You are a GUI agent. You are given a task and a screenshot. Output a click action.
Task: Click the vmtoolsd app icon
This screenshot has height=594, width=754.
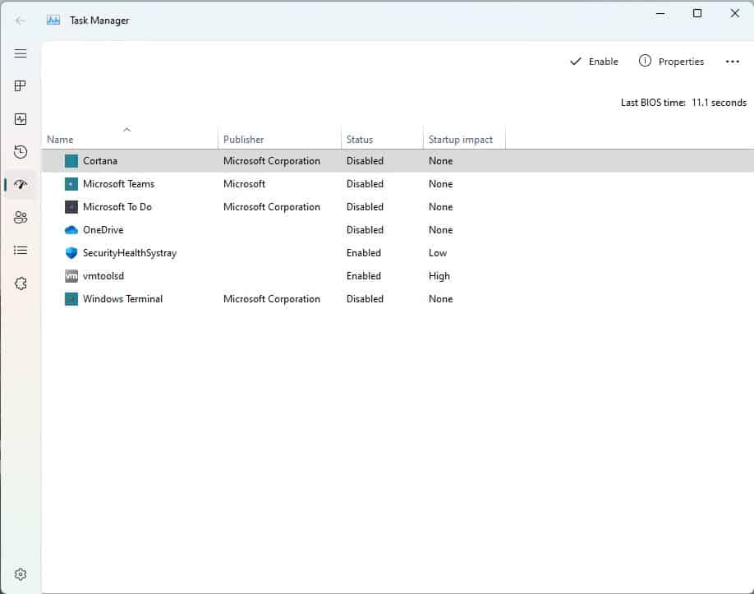pos(70,276)
